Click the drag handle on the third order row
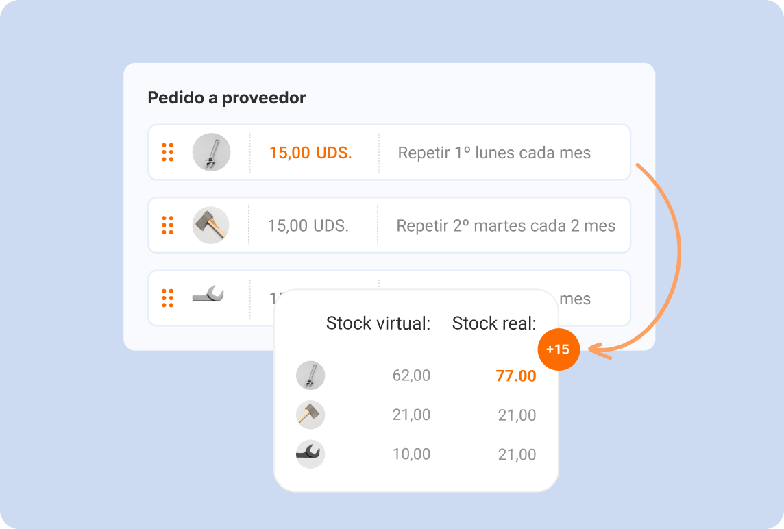 (x=167, y=298)
